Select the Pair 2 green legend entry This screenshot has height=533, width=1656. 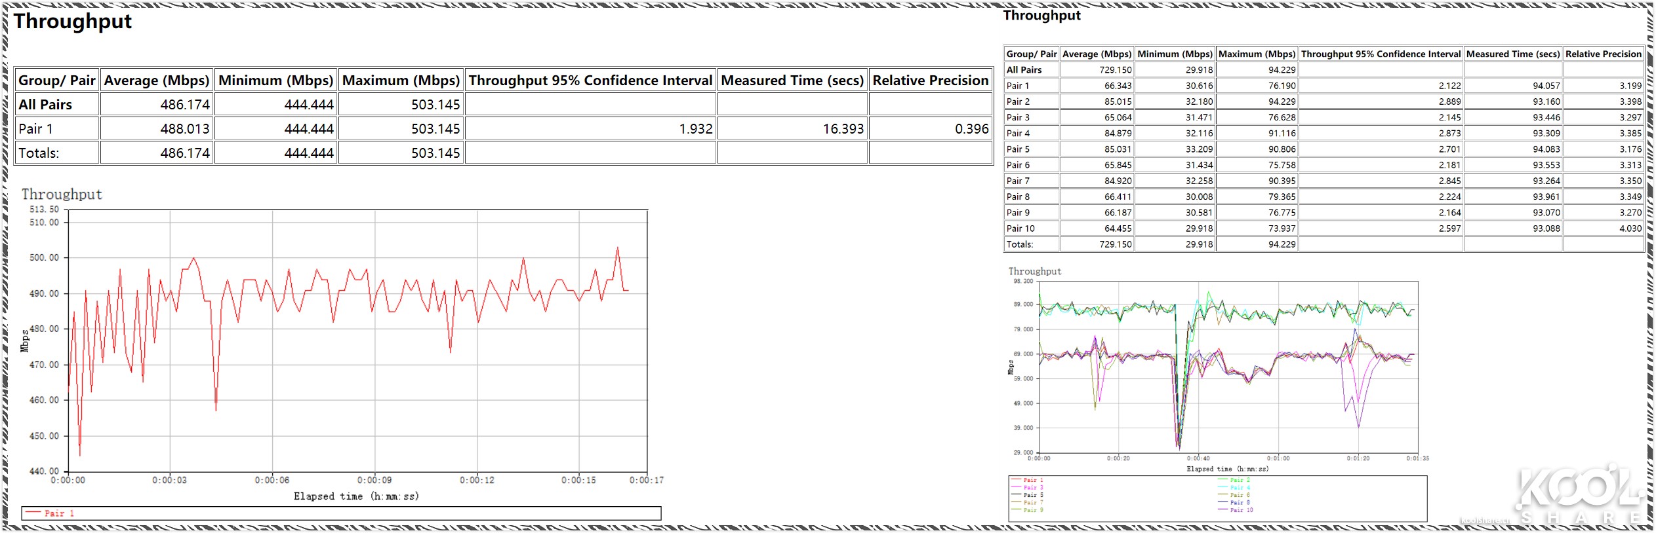click(1238, 480)
